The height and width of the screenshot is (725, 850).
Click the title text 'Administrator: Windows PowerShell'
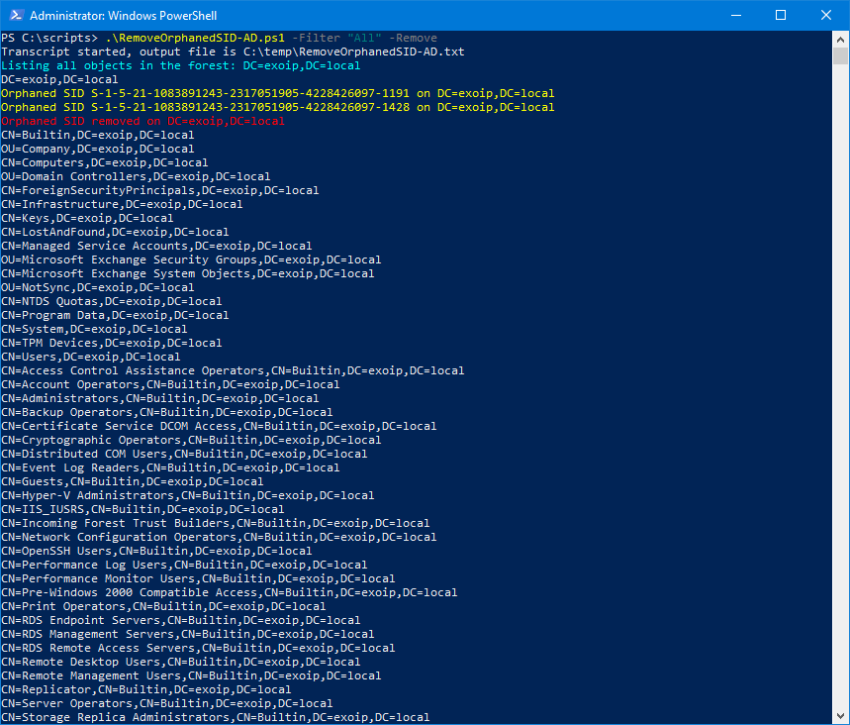123,16
